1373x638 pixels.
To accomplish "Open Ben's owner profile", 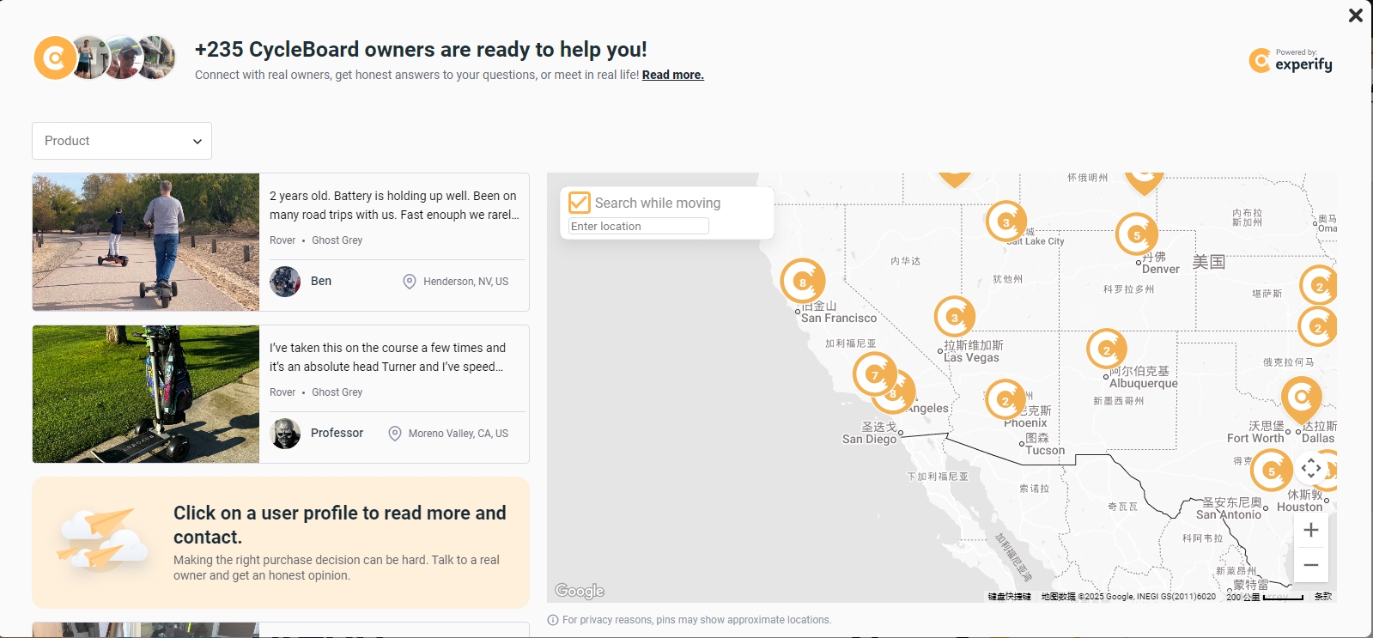I will tap(320, 281).
